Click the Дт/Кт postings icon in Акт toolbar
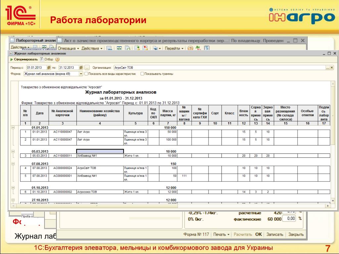 coord(198,48)
